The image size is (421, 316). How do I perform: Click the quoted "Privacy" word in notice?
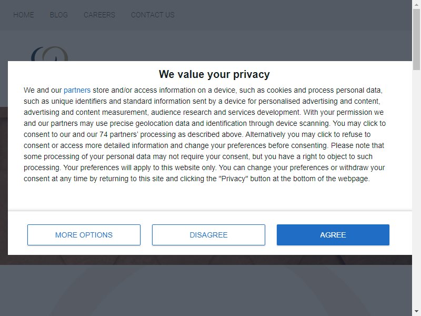pyautogui.click(x=233, y=179)
